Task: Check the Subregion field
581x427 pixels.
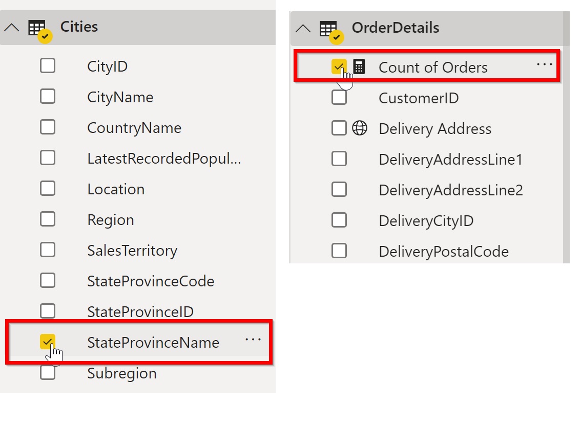Action: tap(48, 373)
